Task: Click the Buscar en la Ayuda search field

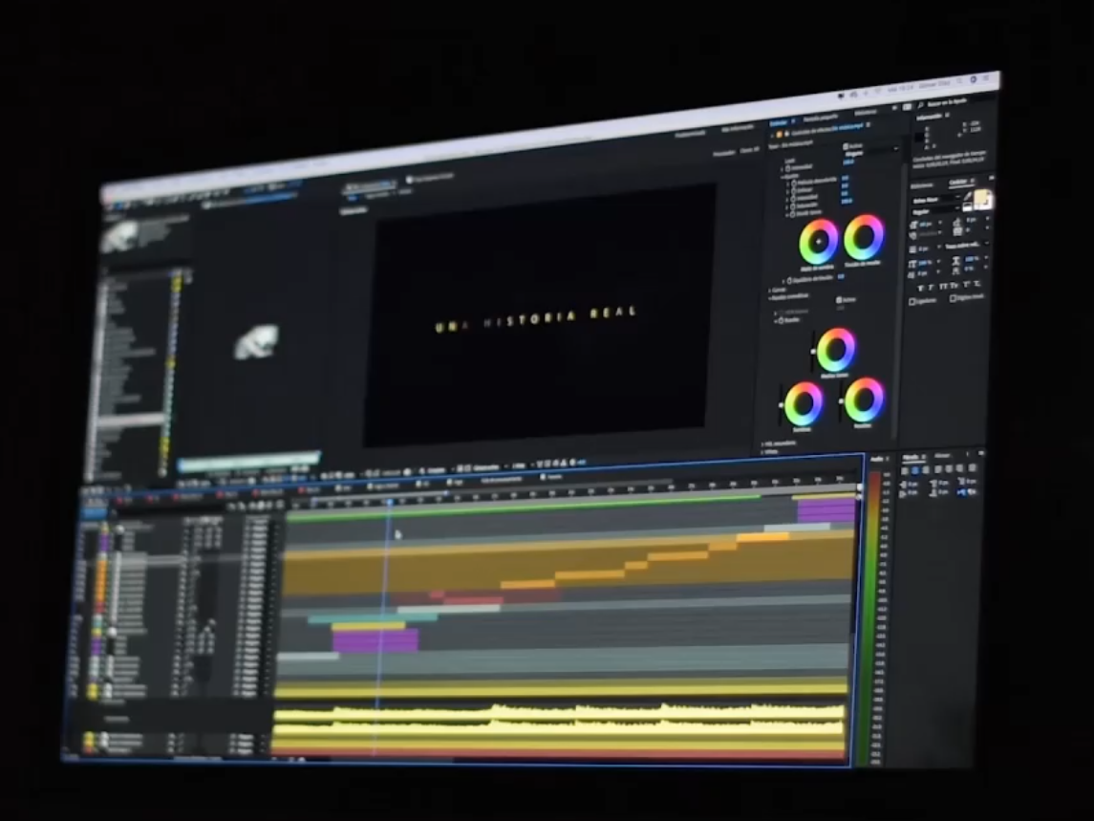Action: click(948, 103)
